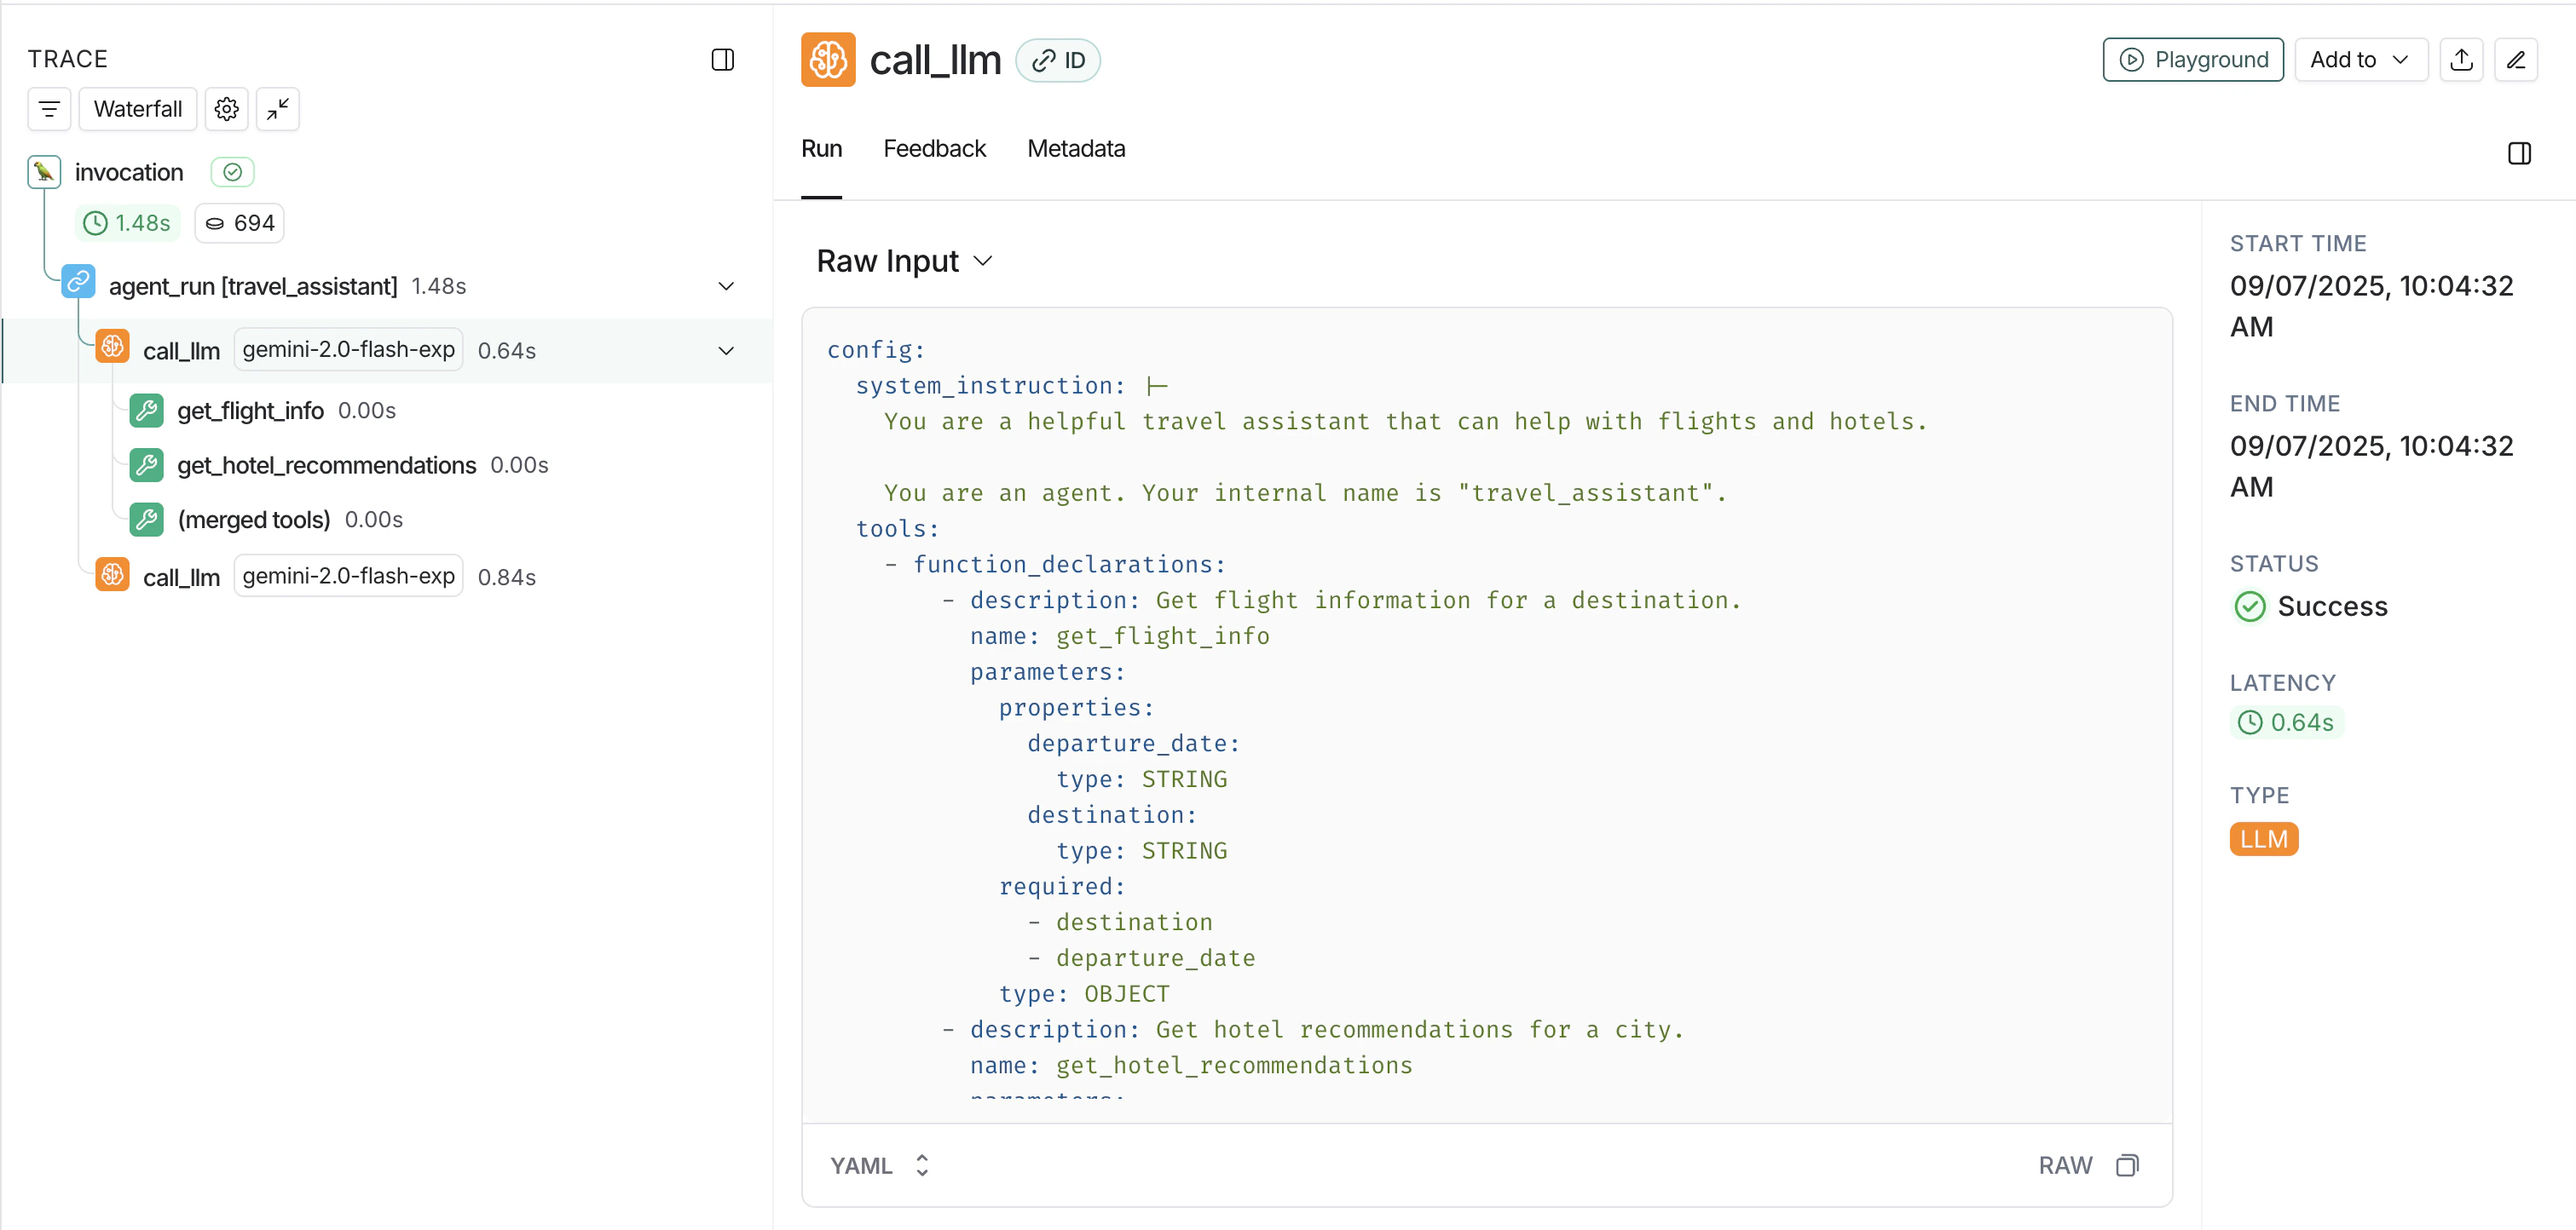Open the Add to dropdown
2576x1230 pixels.
click(x=2361, y=60)
